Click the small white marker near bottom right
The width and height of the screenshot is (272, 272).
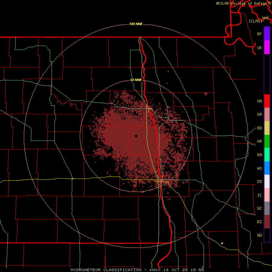point(222,243)
